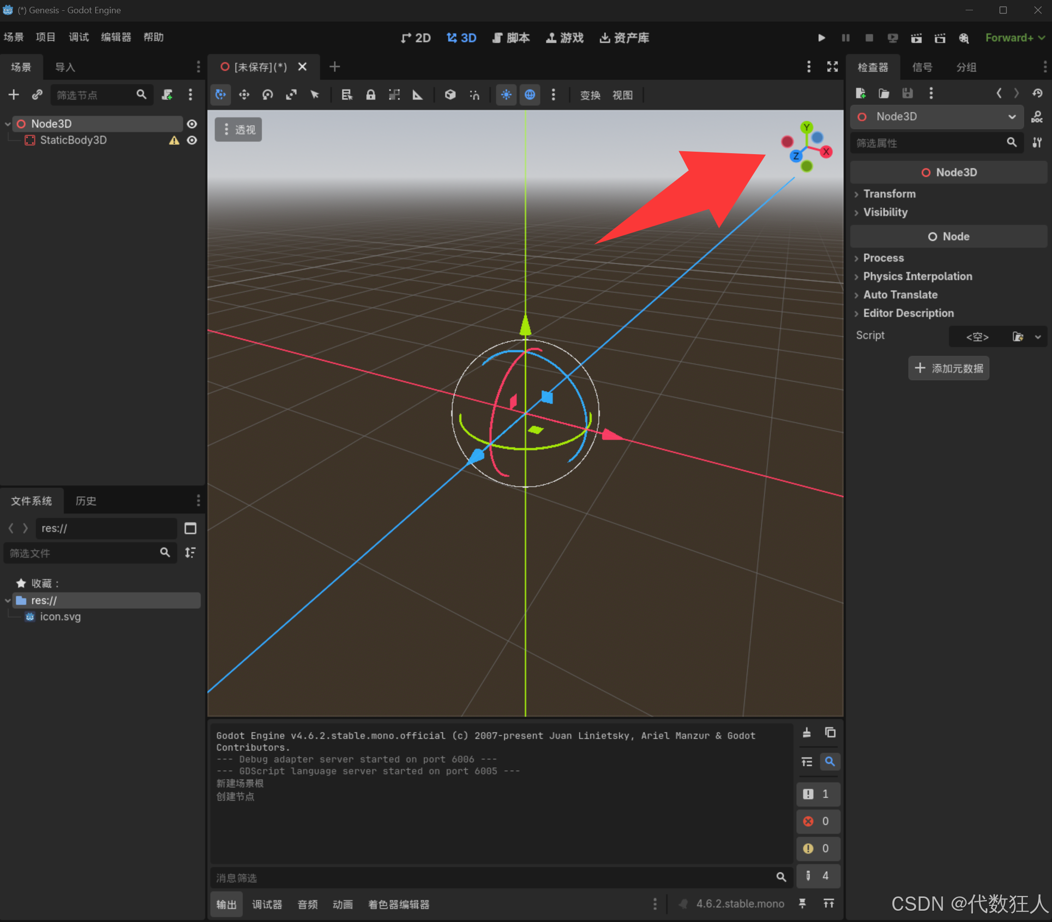This screenshot has height=922, width=1052.
Task: Open the 调试器 bottom panel tab
Action: [267, 904]
